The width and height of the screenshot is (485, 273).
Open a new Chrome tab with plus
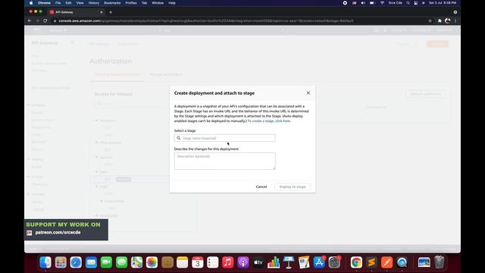click(x=111, y=12)
